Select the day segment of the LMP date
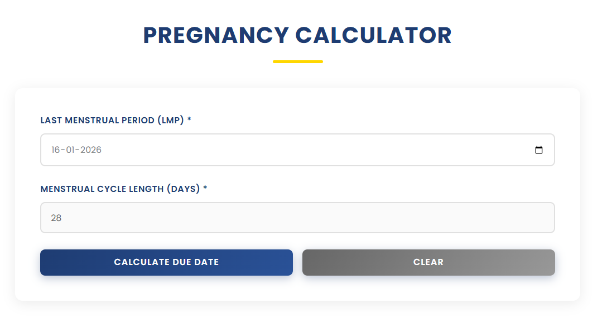 pyautogui.click(x=56, y=150)
